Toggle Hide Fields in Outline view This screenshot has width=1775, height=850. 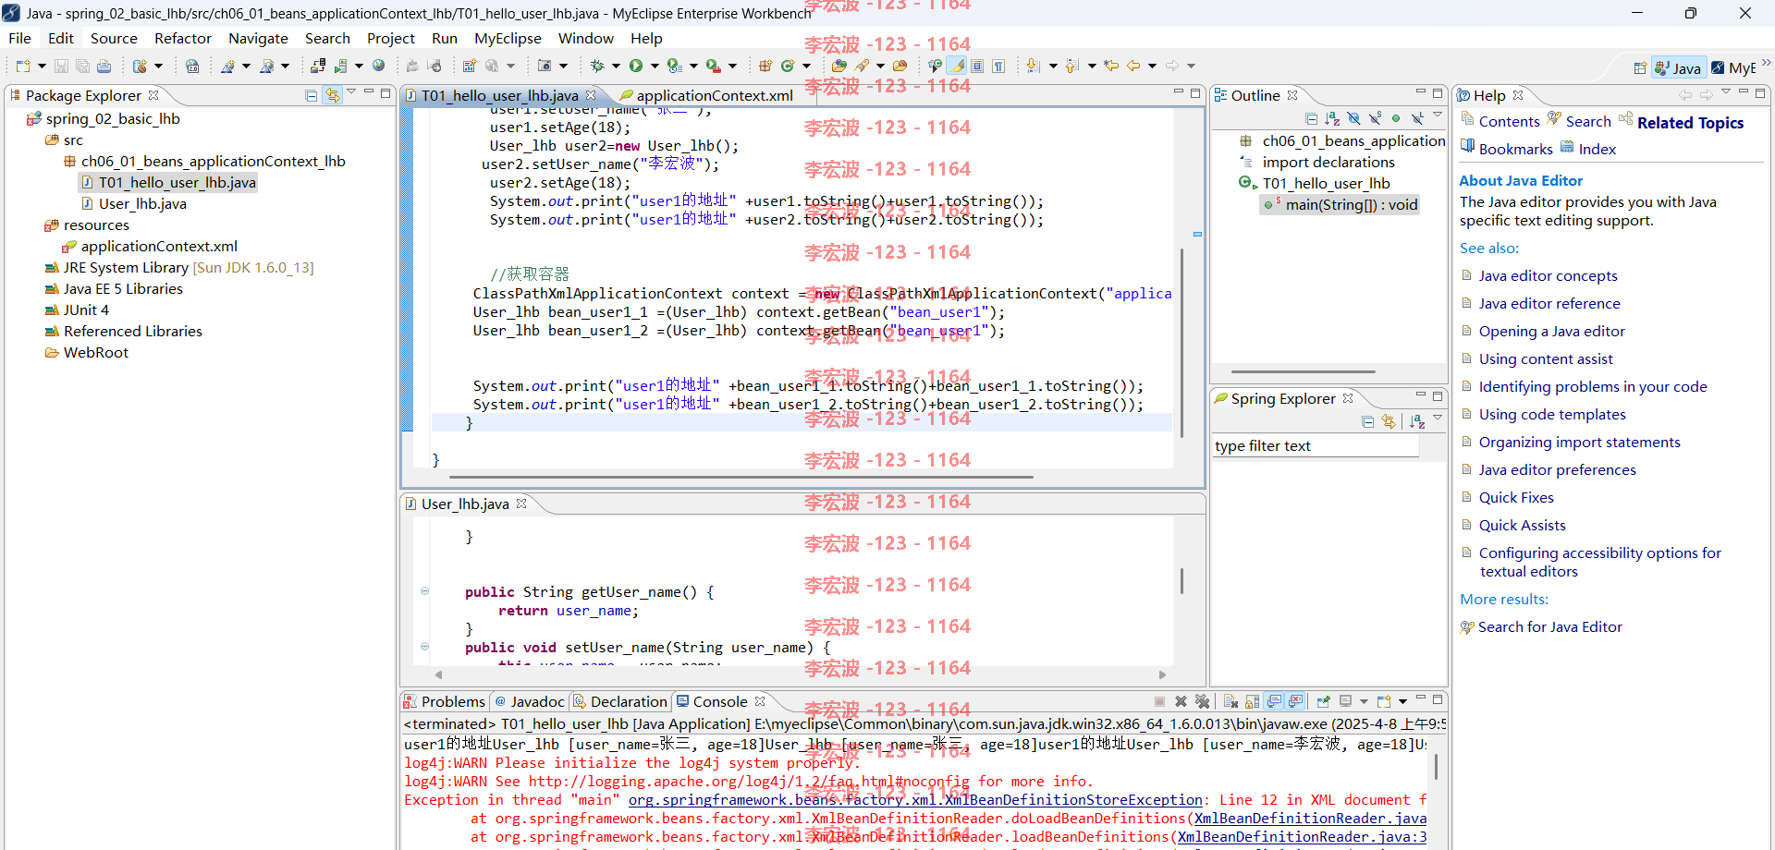point(1353,118)
